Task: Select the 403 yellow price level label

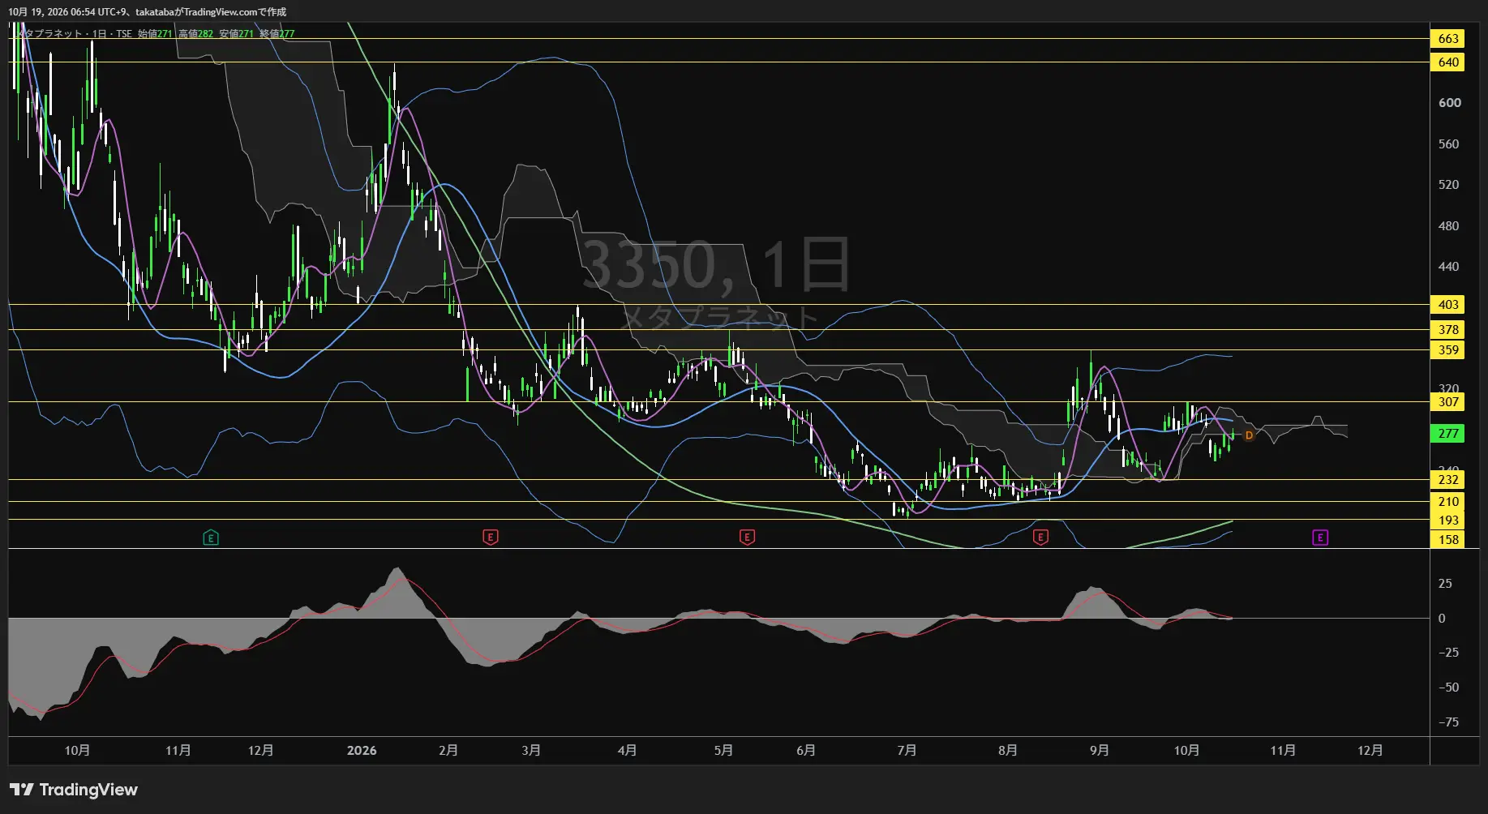Action: click(x=1448, y=305)
